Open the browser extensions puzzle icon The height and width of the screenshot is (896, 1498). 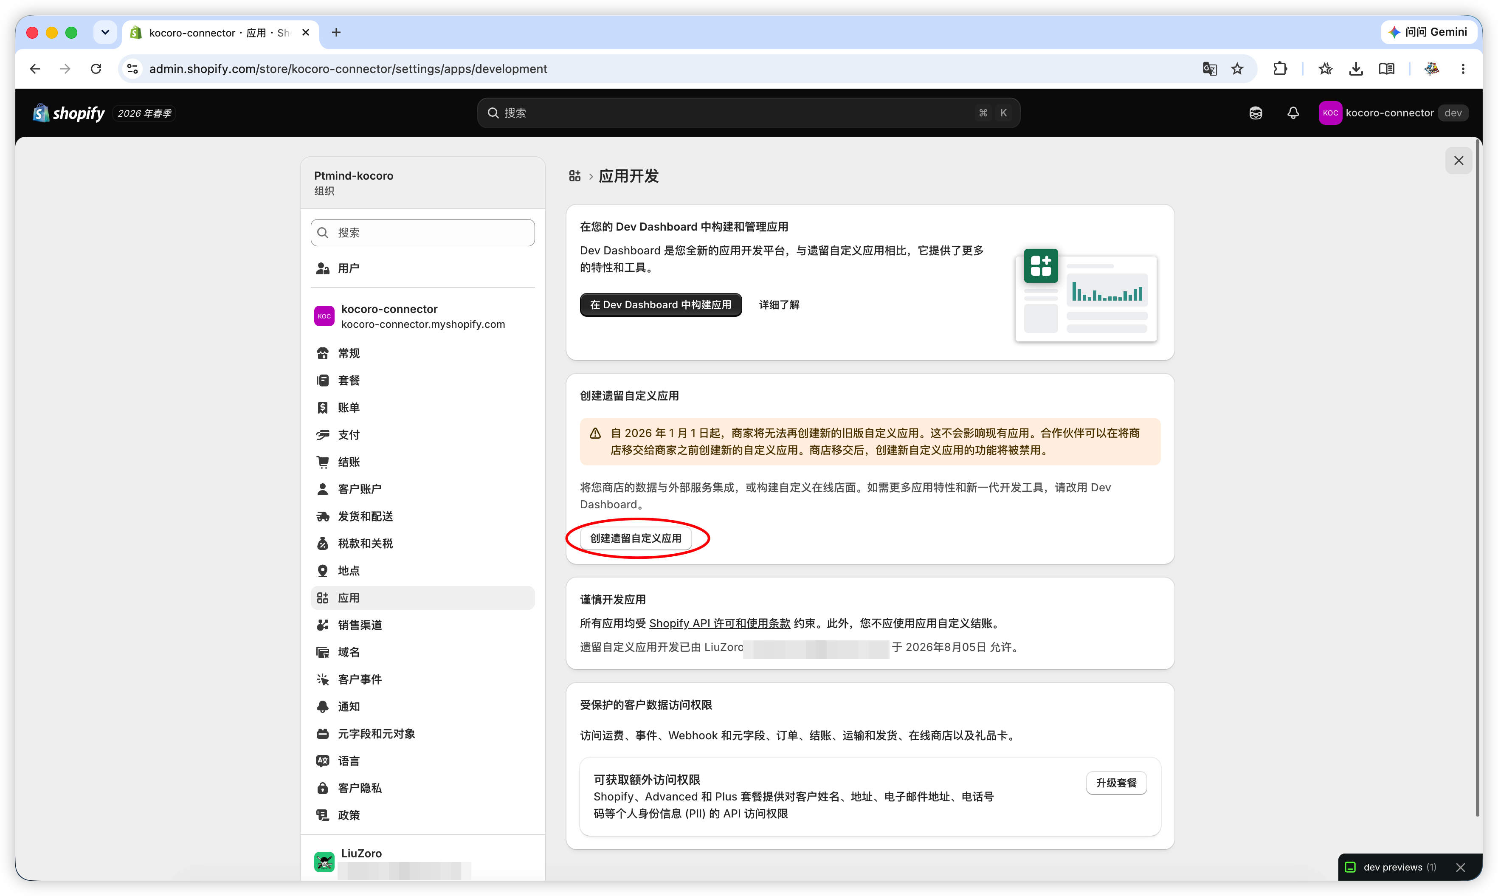[1279, 69]
